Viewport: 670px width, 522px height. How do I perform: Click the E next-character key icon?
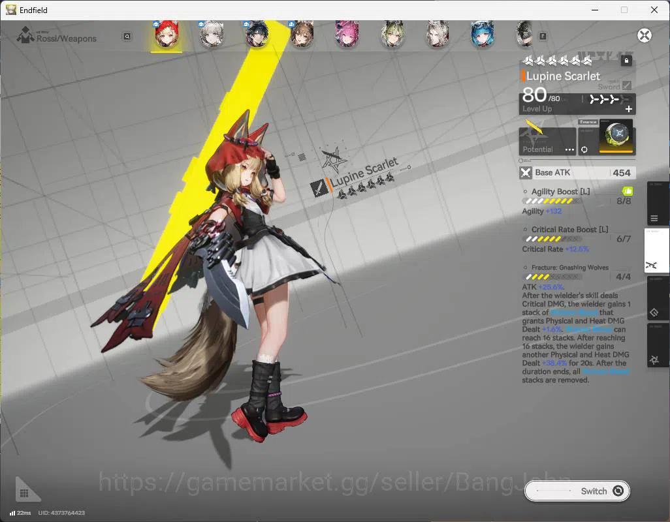click(543, 37)
